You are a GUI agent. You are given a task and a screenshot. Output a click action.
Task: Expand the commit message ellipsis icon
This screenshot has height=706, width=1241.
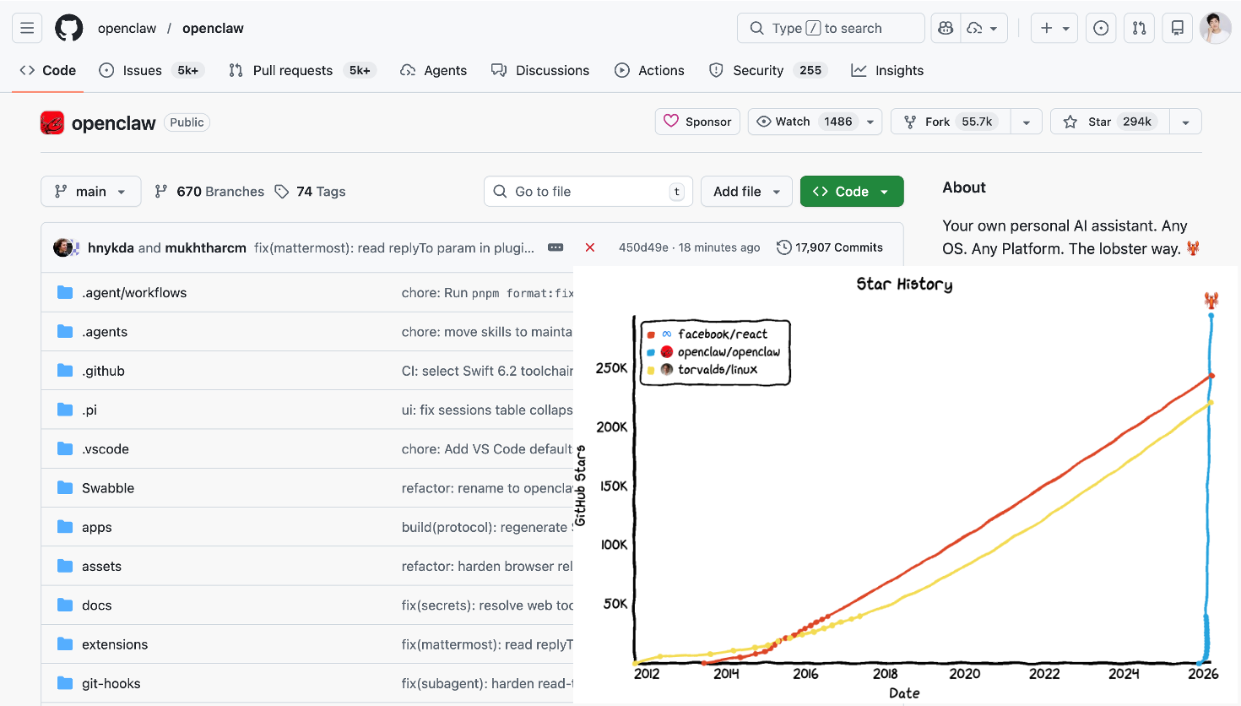point(555,247)
